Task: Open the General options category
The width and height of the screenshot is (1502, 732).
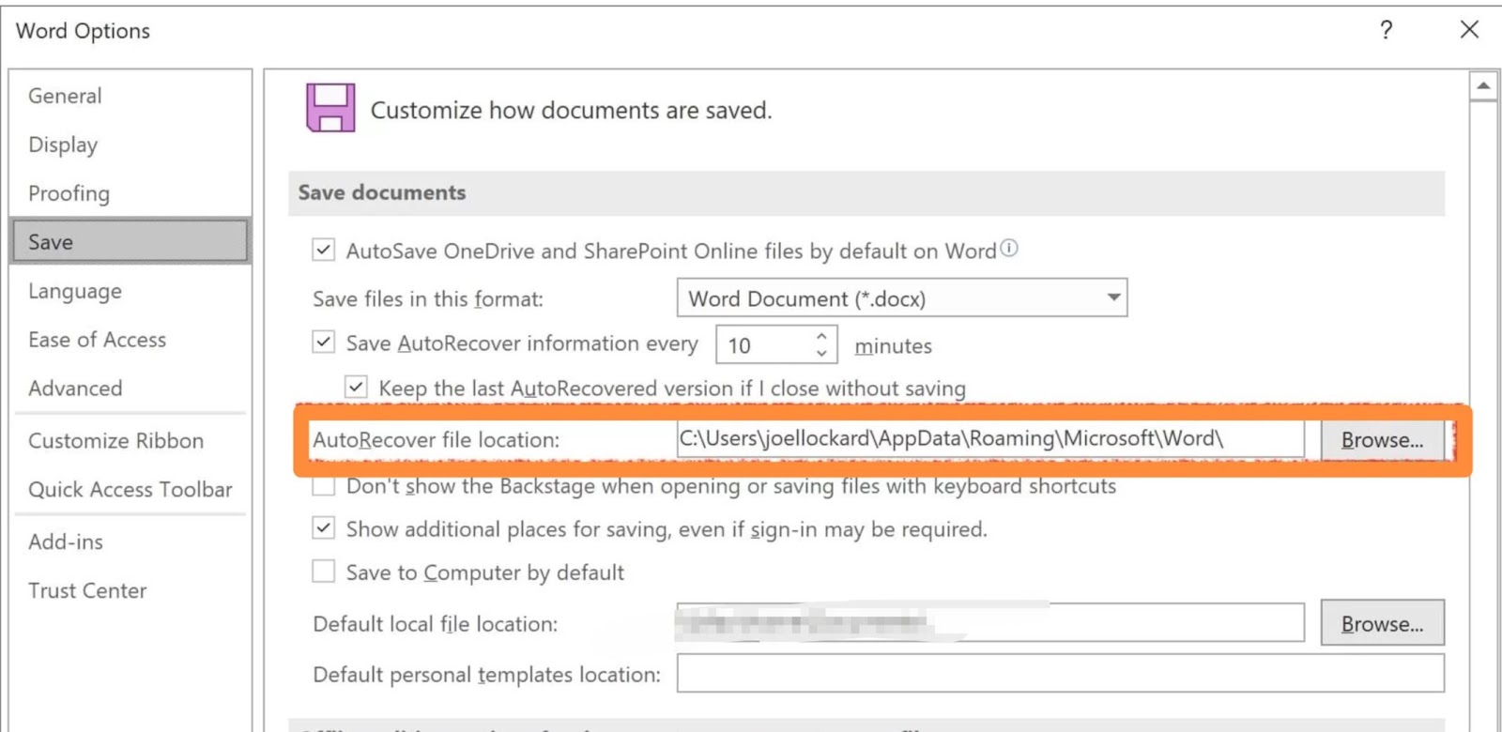Action: [65, 96]
